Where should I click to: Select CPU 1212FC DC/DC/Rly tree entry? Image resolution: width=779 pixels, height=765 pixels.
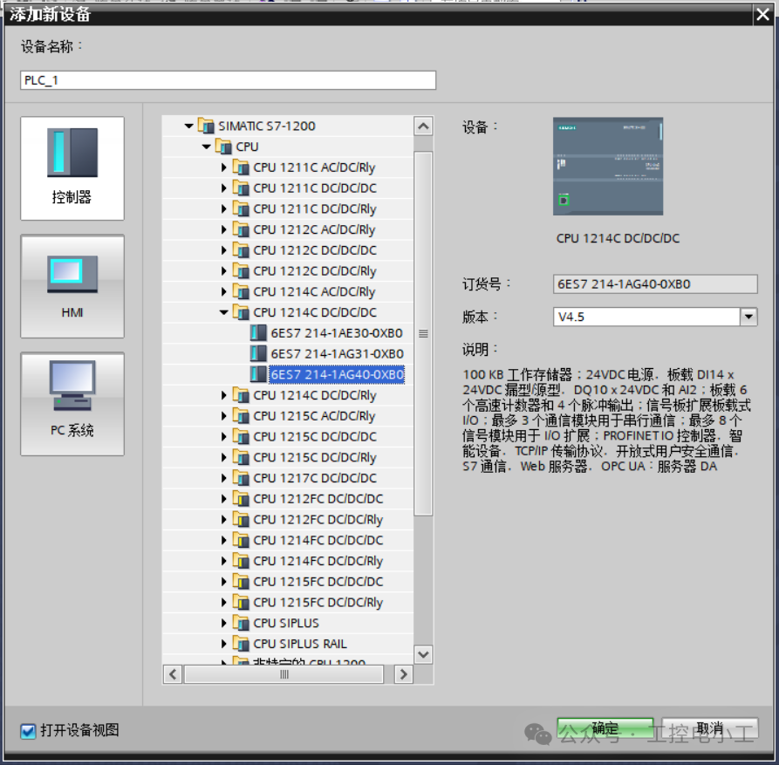point(318,520)
